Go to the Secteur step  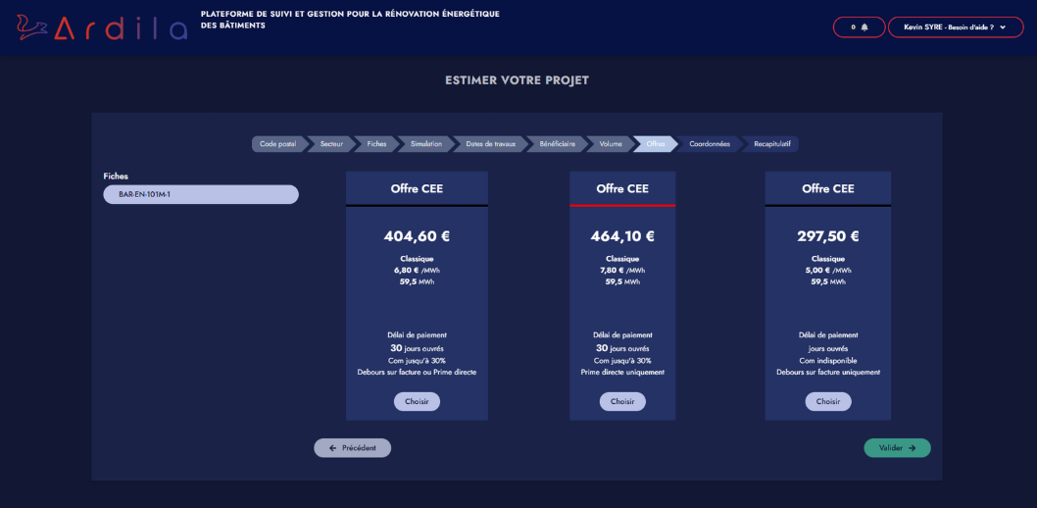[331, 144]
